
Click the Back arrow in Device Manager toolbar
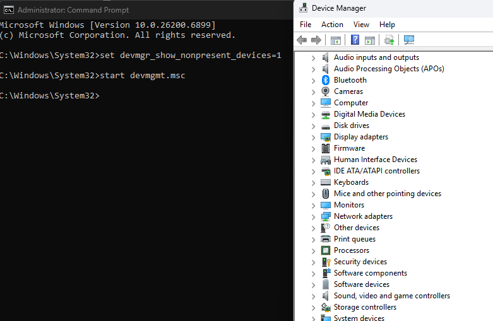302,40
